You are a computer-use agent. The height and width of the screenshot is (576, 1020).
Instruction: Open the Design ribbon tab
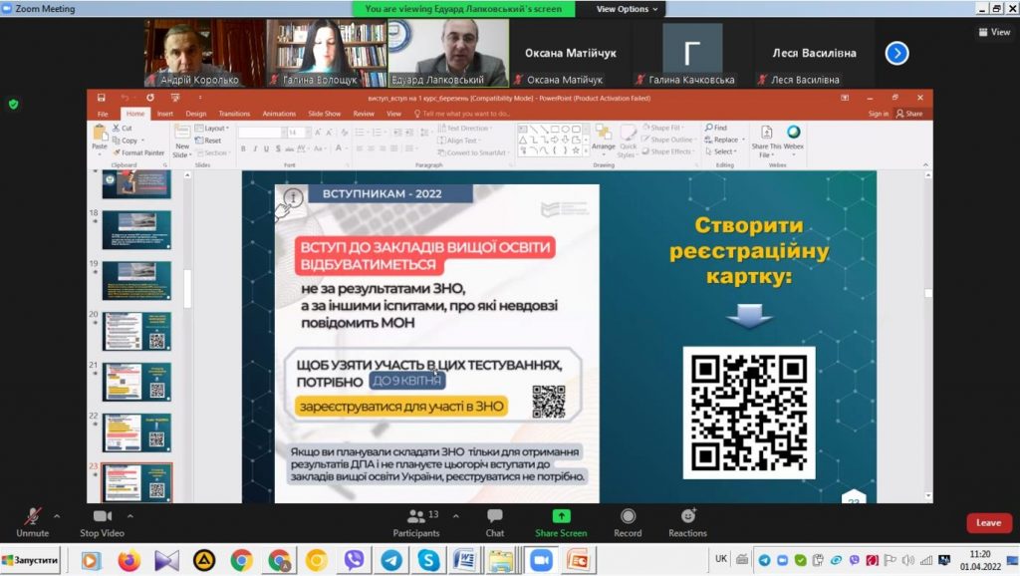click(196, 114)
